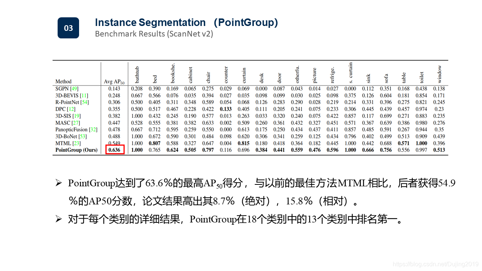Click the bathtub column header
This screenshot has height=271, width=482.
click(x=137, y=75)
